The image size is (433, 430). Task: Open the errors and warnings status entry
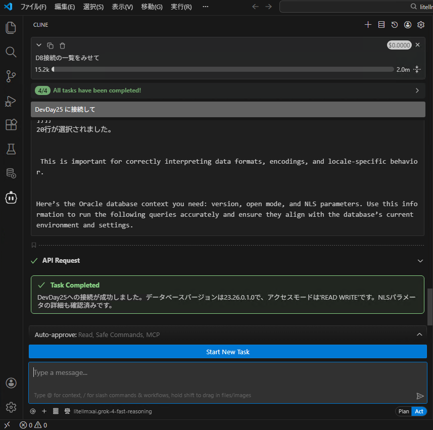point(33,425)
